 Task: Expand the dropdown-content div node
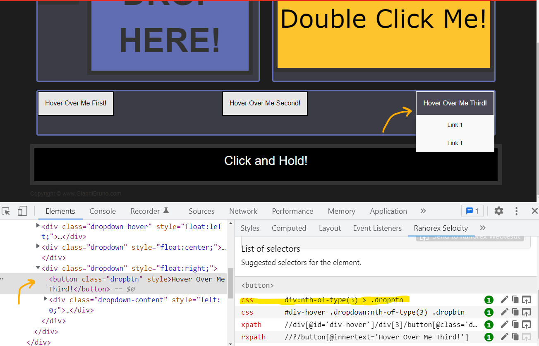[46, 298]
